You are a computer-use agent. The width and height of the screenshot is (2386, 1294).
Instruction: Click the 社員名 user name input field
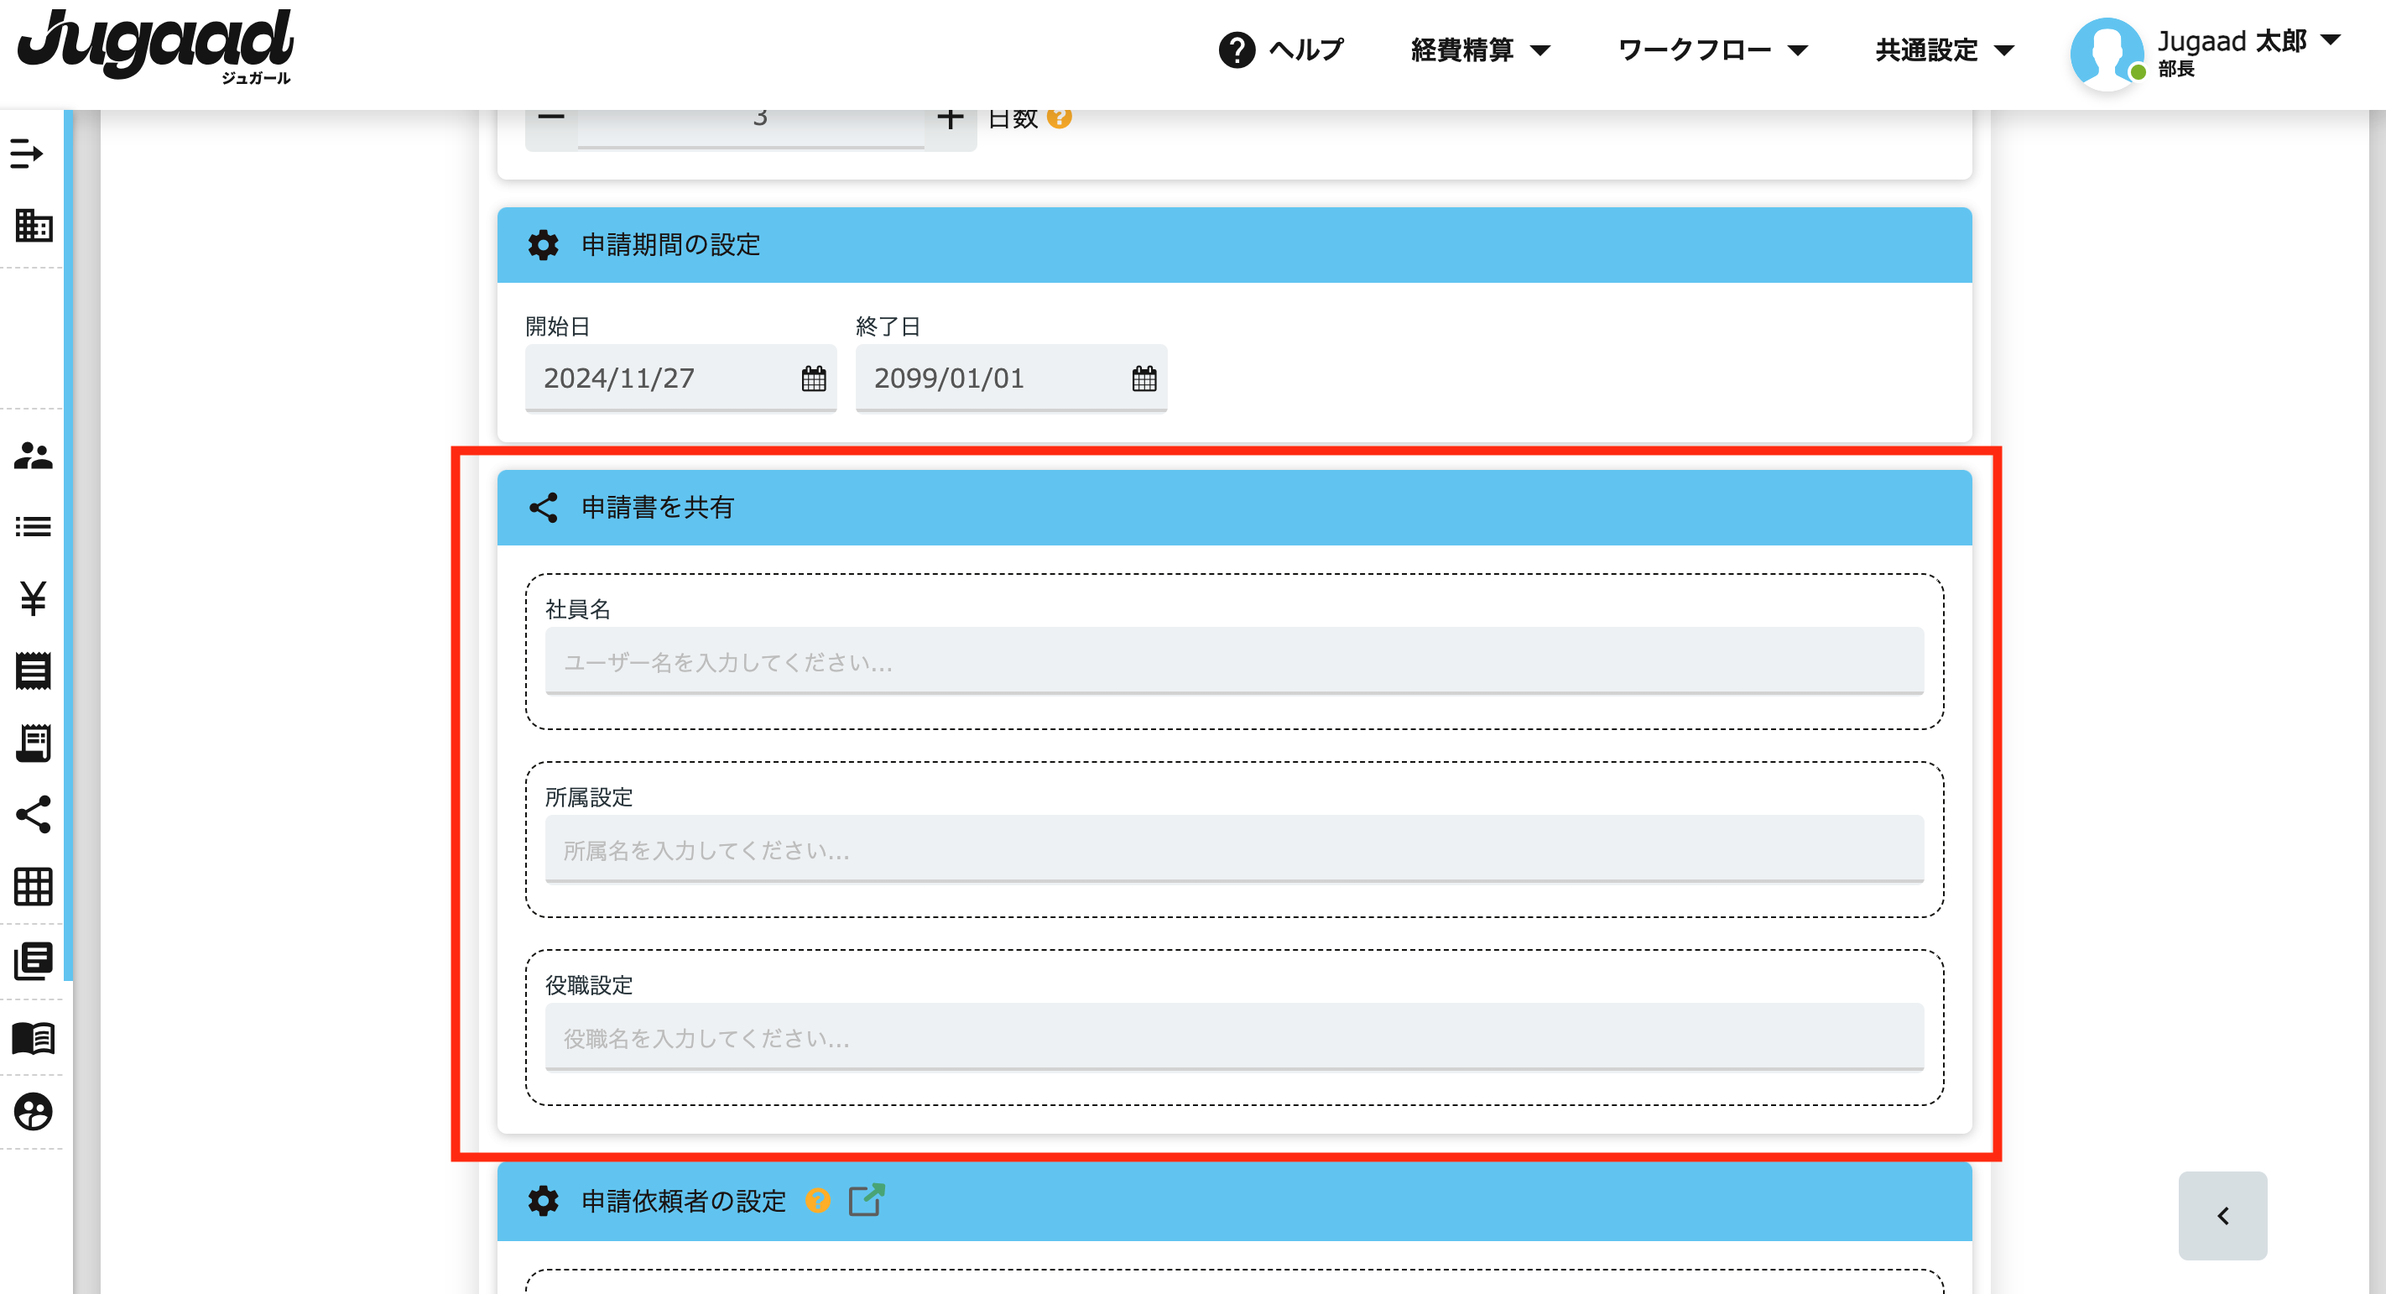[1235, 661]
